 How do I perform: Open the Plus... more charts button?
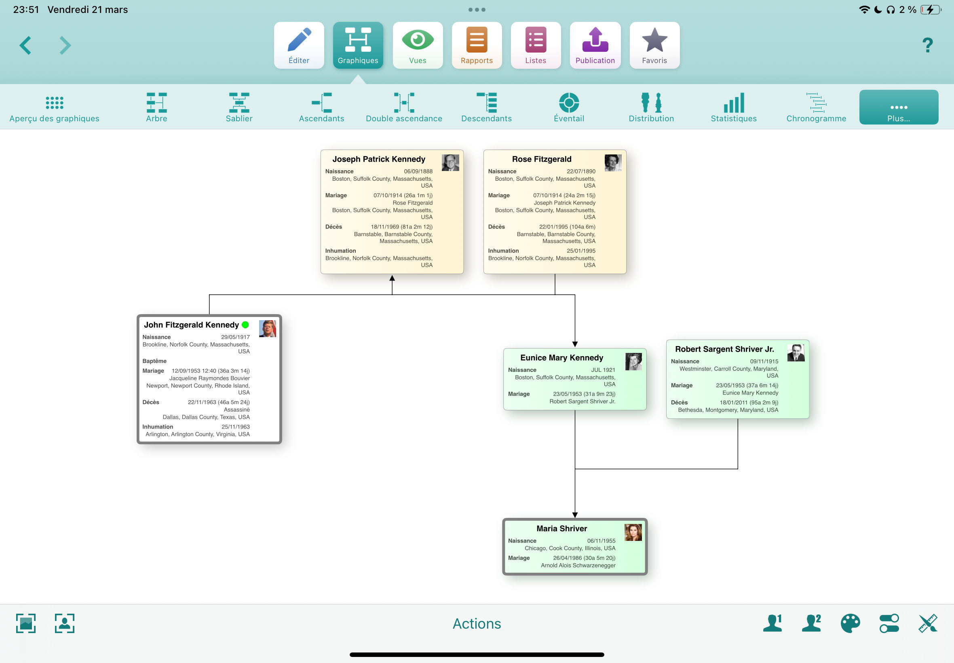899,107
